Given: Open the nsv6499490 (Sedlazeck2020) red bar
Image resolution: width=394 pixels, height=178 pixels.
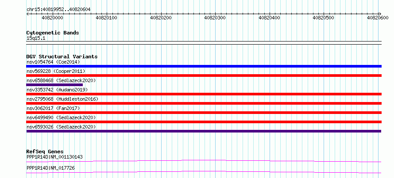Looking at the screenshot, I should [x=204, y=122].
